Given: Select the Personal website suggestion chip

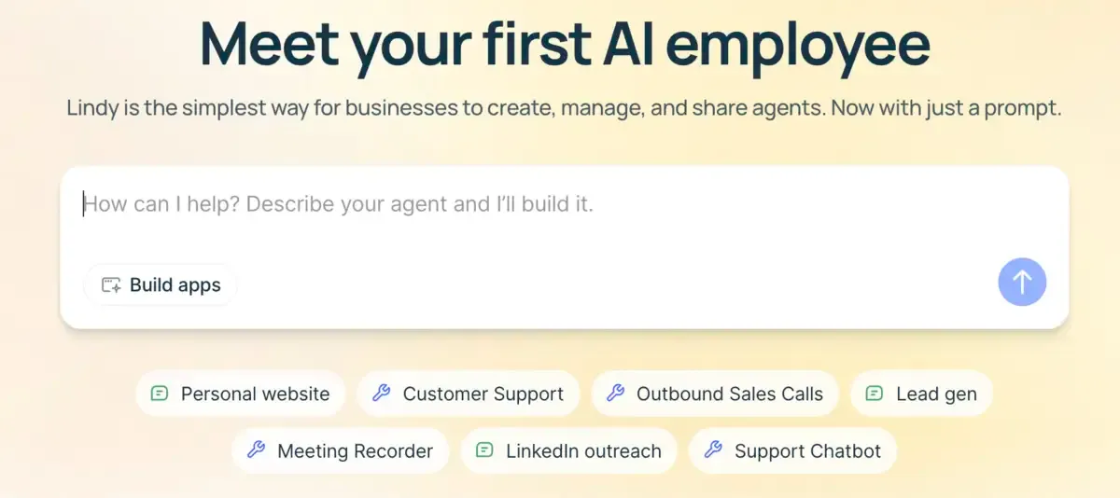Looking at the screenshot, I should pos(241,394).
